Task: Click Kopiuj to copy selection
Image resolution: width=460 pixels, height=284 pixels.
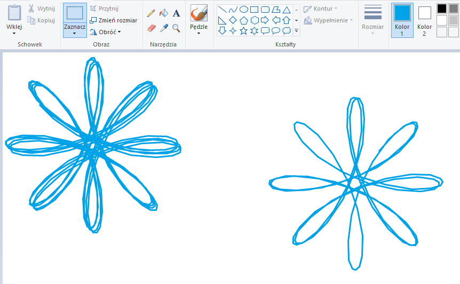Action: click(x=42, y=20)
